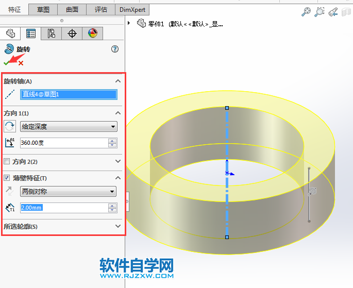Viewport: 353px width, 288px height.
Task: Uncheck the 薄壁特征(T) checkbox
Action: pos(7,178)
